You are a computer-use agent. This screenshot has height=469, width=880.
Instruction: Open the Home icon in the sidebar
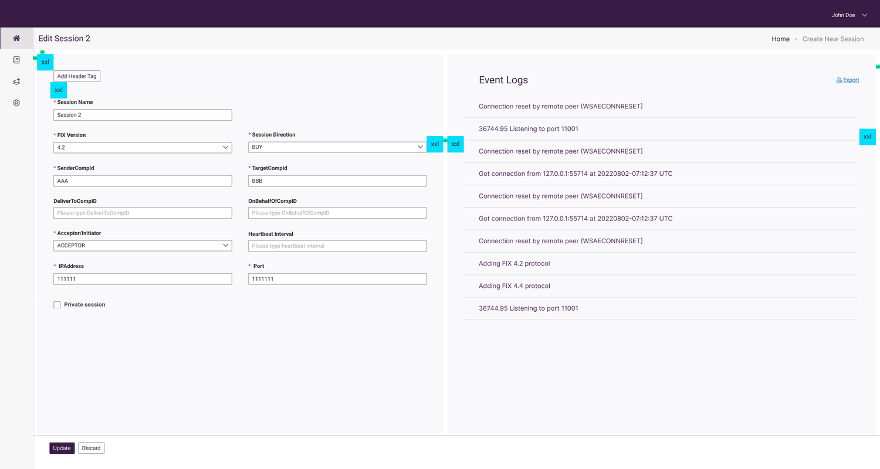click(16, 38)
